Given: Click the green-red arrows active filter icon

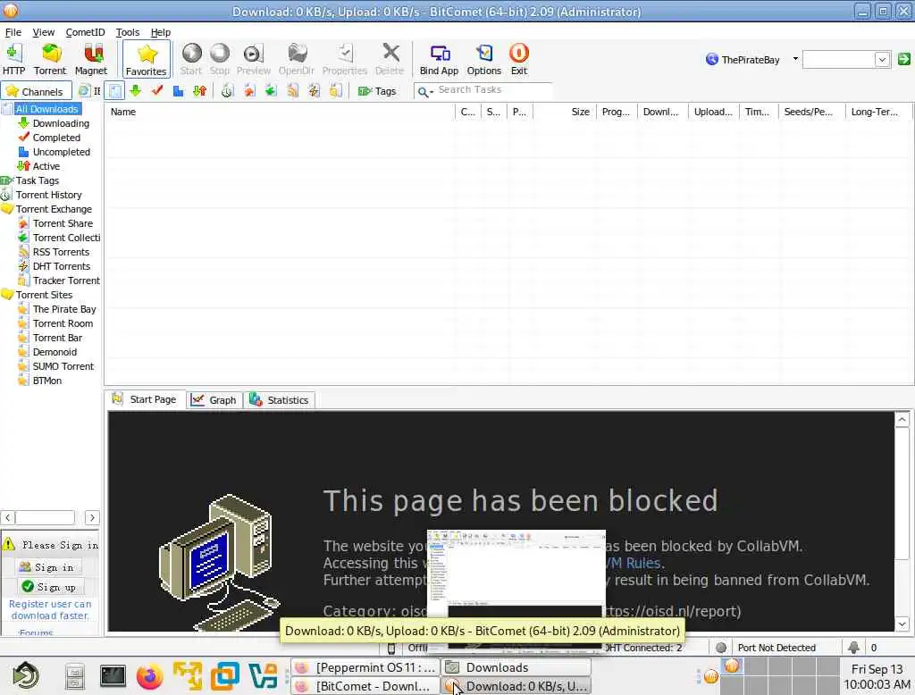Looking at the screenshot, I should (x=199, y=91).
